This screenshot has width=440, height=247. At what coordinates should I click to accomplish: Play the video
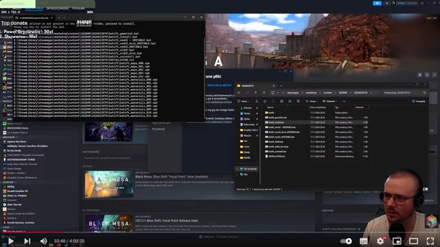coord(10,241)
